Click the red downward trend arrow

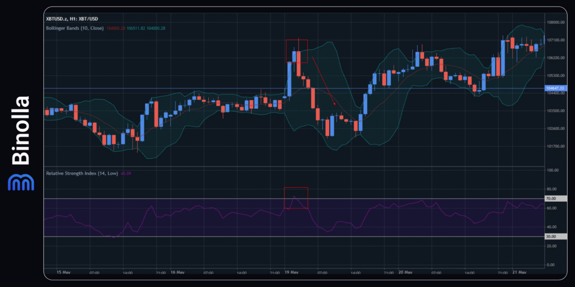coord(324,81)
